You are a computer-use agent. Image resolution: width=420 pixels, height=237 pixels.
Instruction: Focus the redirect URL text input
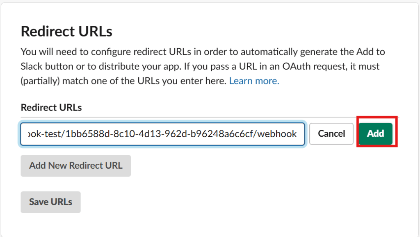162,134
